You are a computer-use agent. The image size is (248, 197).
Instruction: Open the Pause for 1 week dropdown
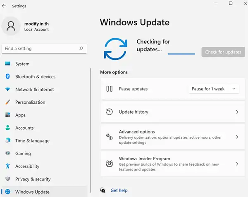click(214, 89)
